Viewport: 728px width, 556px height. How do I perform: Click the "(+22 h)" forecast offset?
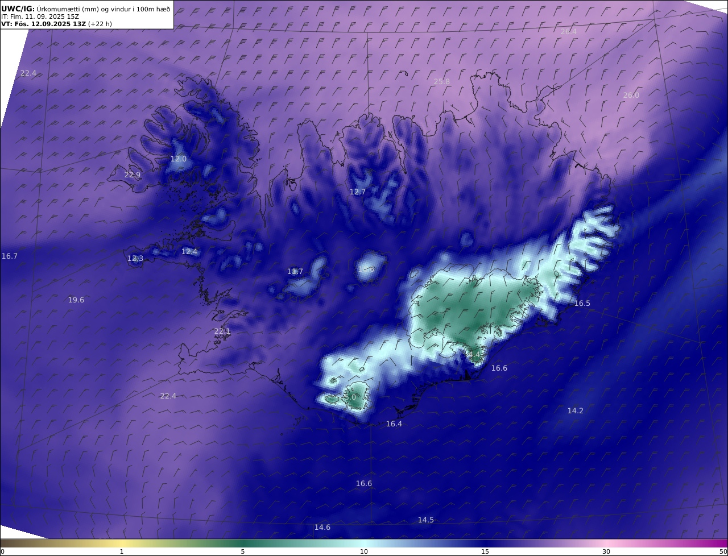100,24
